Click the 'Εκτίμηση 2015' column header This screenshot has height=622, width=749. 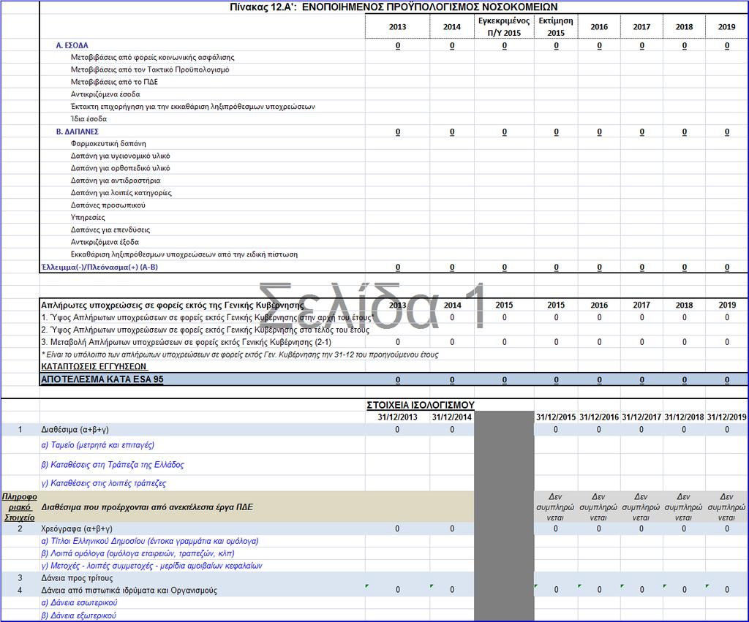pos(556,27)
